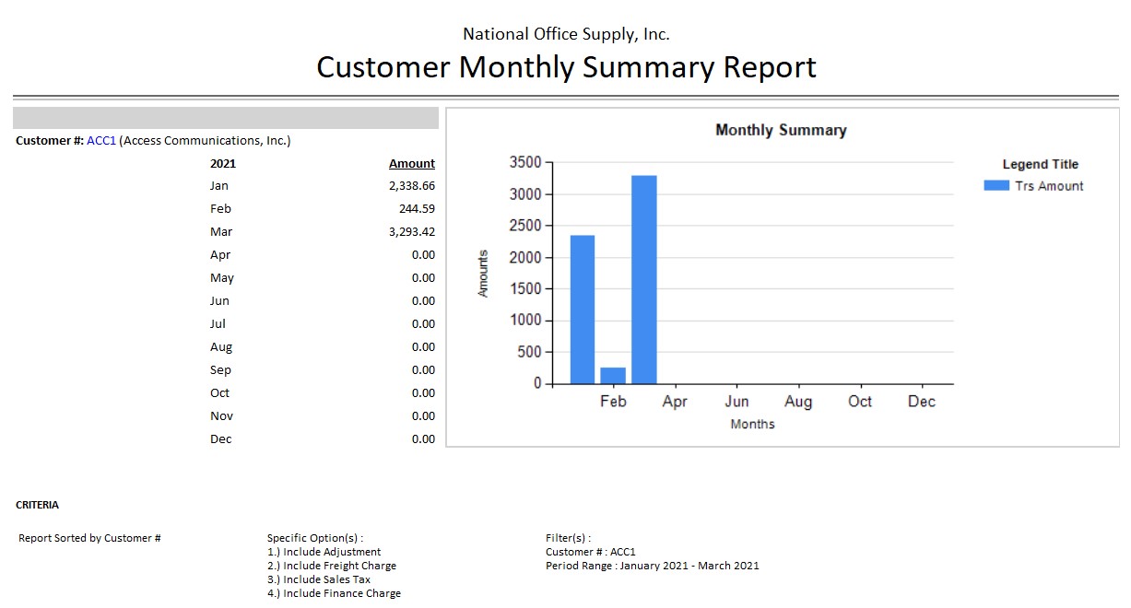Viewport: 1131px width, 608px height.
Task: Click the tallest March bar in chart
Action: coord(643,279)
